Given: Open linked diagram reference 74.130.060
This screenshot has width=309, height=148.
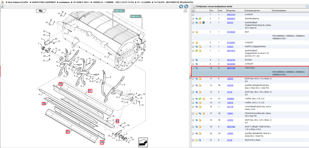Looking at the screenshot, I should [119, 11].
